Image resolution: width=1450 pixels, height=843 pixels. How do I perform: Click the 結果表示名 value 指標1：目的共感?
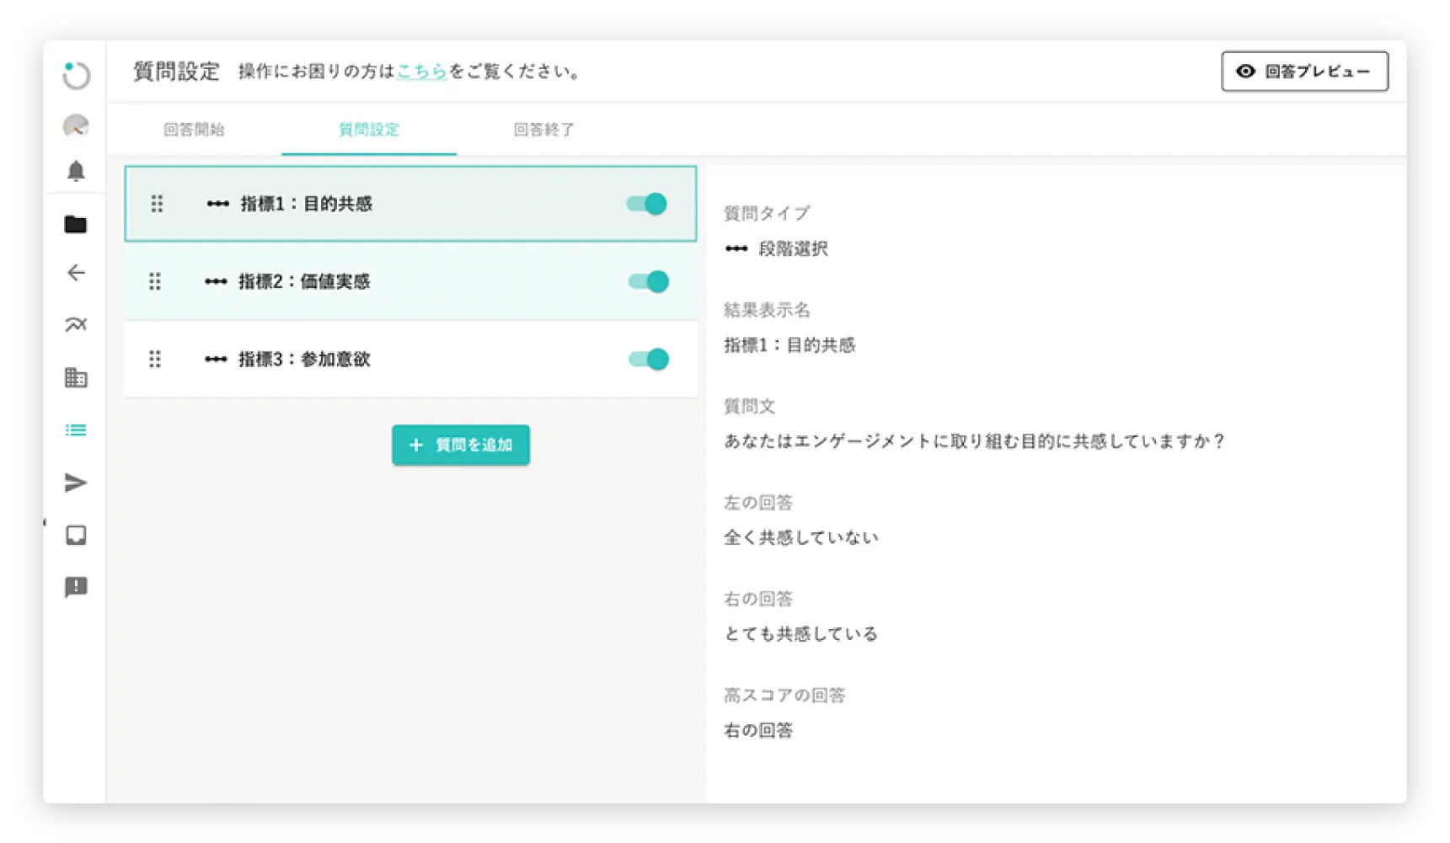(x=789, y=345)
